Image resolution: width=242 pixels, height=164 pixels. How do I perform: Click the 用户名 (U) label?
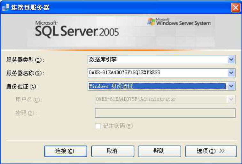coord(28,100)
